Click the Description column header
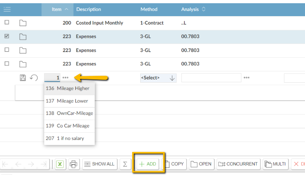This screenshot has height=175, width=305. pyautogui.click(x=89, y=9)
